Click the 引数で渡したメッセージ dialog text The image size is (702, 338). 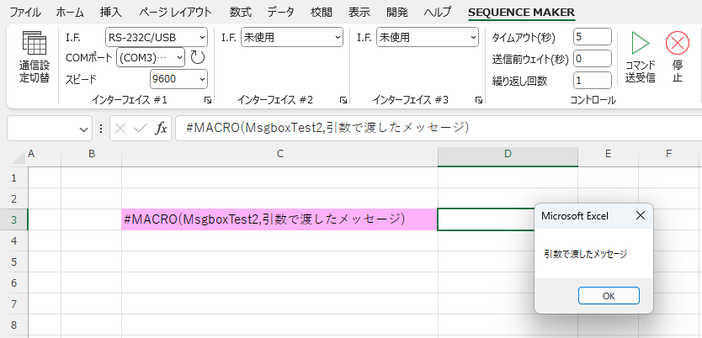coord(586,255)
